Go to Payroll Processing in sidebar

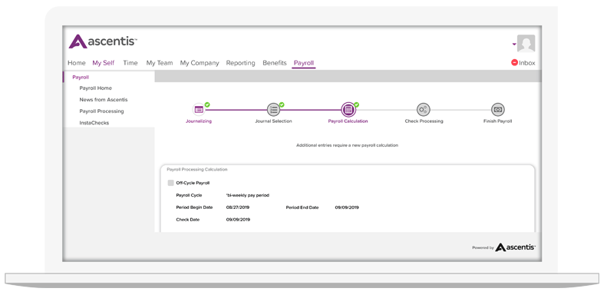pos(101,111)
